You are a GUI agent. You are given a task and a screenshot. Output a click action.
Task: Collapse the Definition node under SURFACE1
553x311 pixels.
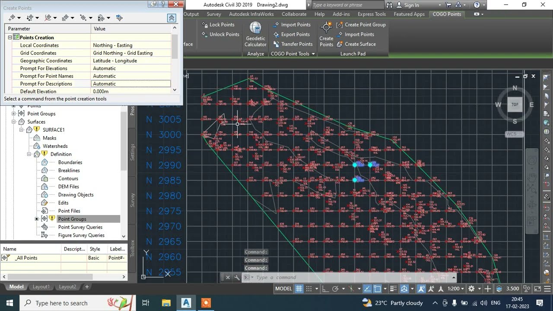click(29, 154)
